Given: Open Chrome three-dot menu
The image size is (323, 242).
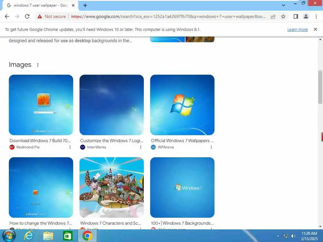Looking at the screenshot, I should click(x=316, y=16).
